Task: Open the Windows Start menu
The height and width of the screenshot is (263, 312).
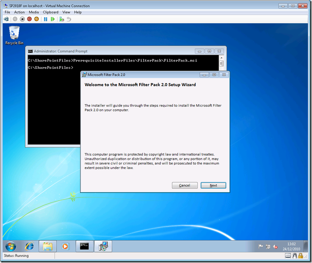Action: coord(11,246)
